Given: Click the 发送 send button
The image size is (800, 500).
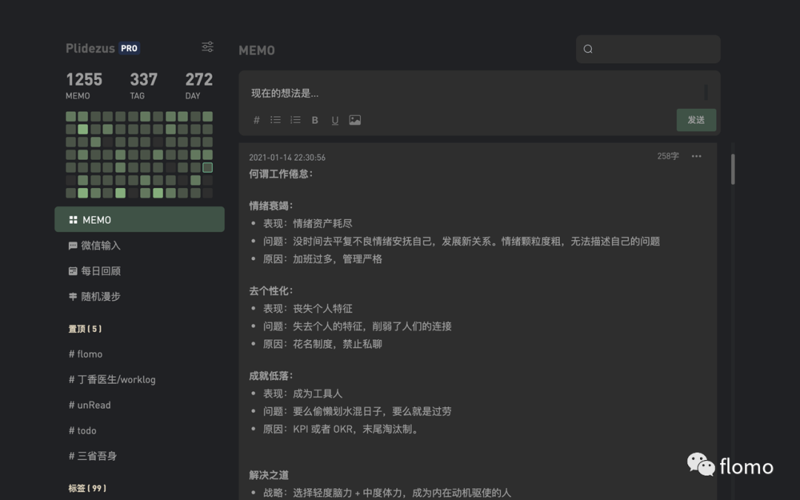Looking at the screenshot, I should point(696,120).
